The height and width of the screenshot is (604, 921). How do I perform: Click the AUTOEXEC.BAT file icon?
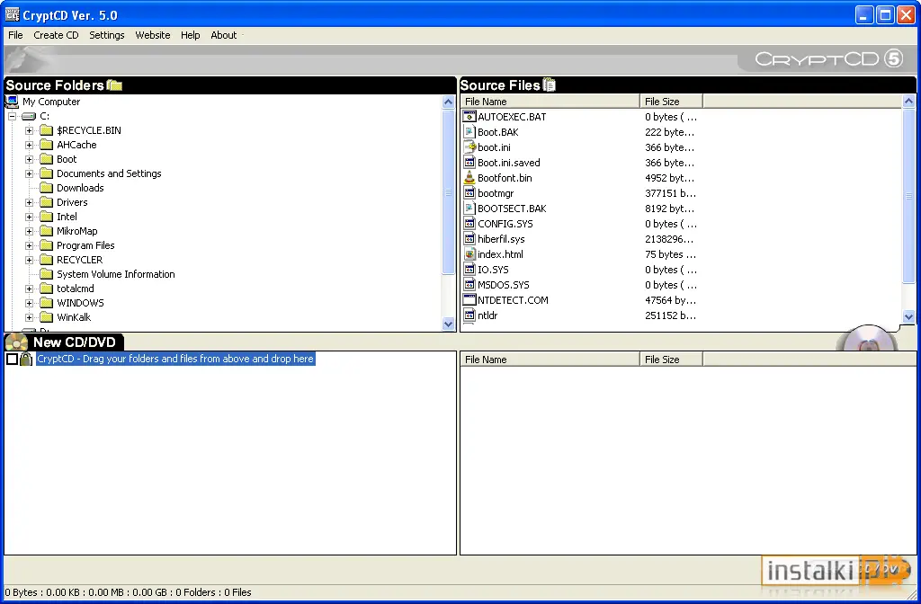click(x=469, y=117)
